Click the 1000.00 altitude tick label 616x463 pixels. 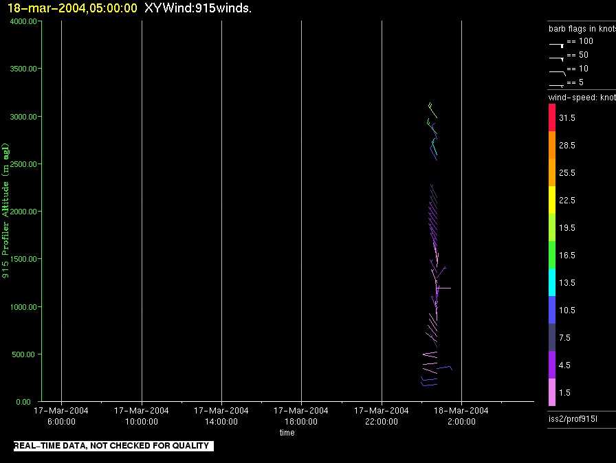tap(23, 307)
